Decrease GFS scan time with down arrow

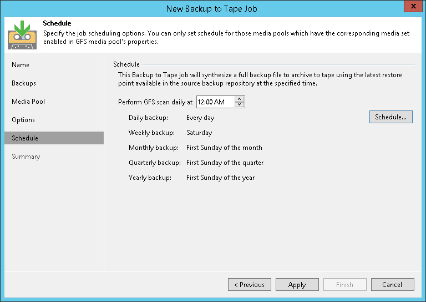pyautogui.click(x=240, y=105)
